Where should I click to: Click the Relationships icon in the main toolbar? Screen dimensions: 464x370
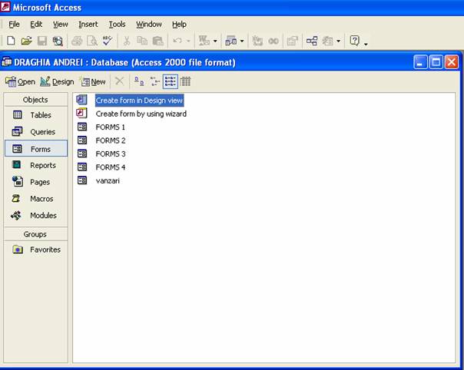coord(312,41)
